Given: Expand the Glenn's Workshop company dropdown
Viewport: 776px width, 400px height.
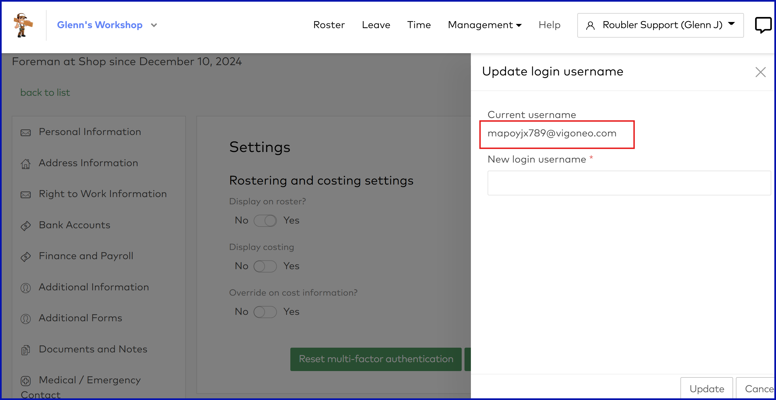Looking at the screenshot, I should (x=154, y=25).
